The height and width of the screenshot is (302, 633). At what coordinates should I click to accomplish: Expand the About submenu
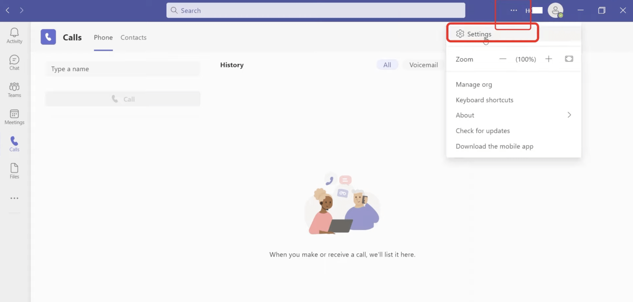(x=465, y=115)
